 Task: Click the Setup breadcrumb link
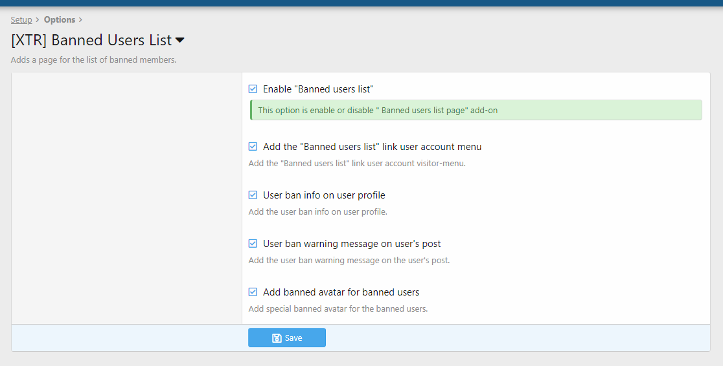point(21,20)
